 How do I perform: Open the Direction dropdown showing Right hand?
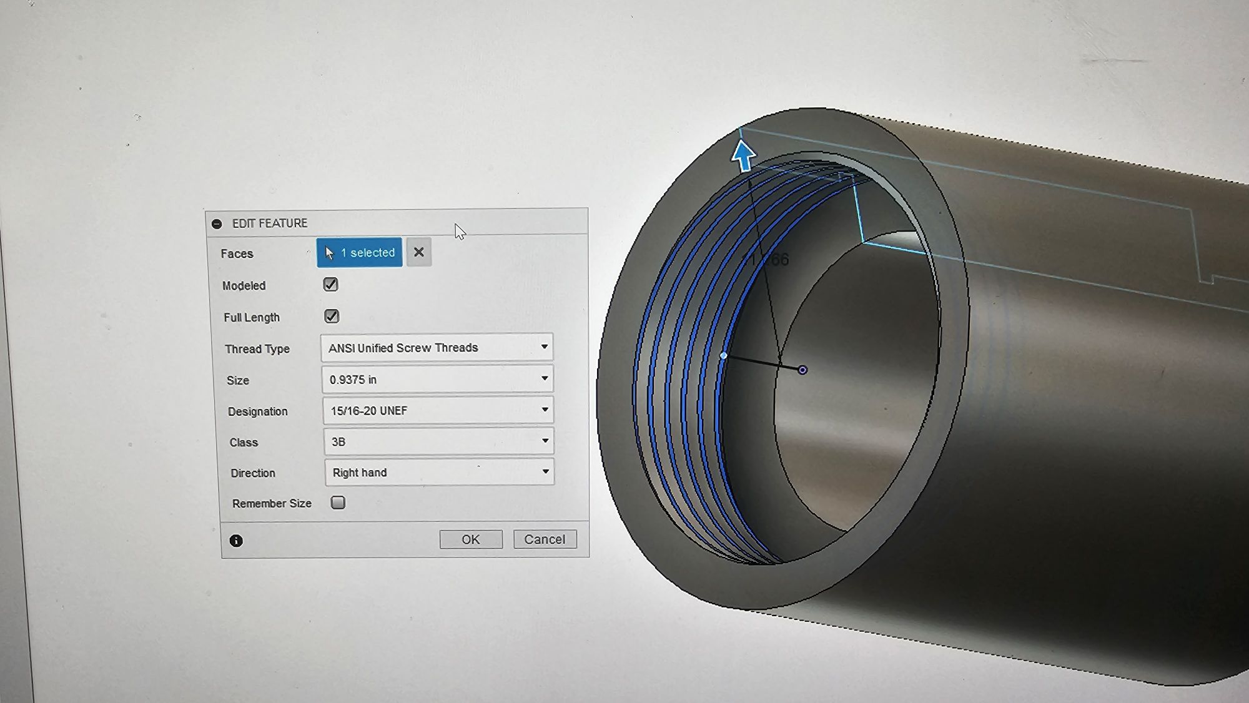click(439, 473)
